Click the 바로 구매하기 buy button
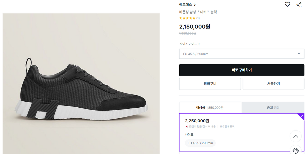 tap(241, 70)
